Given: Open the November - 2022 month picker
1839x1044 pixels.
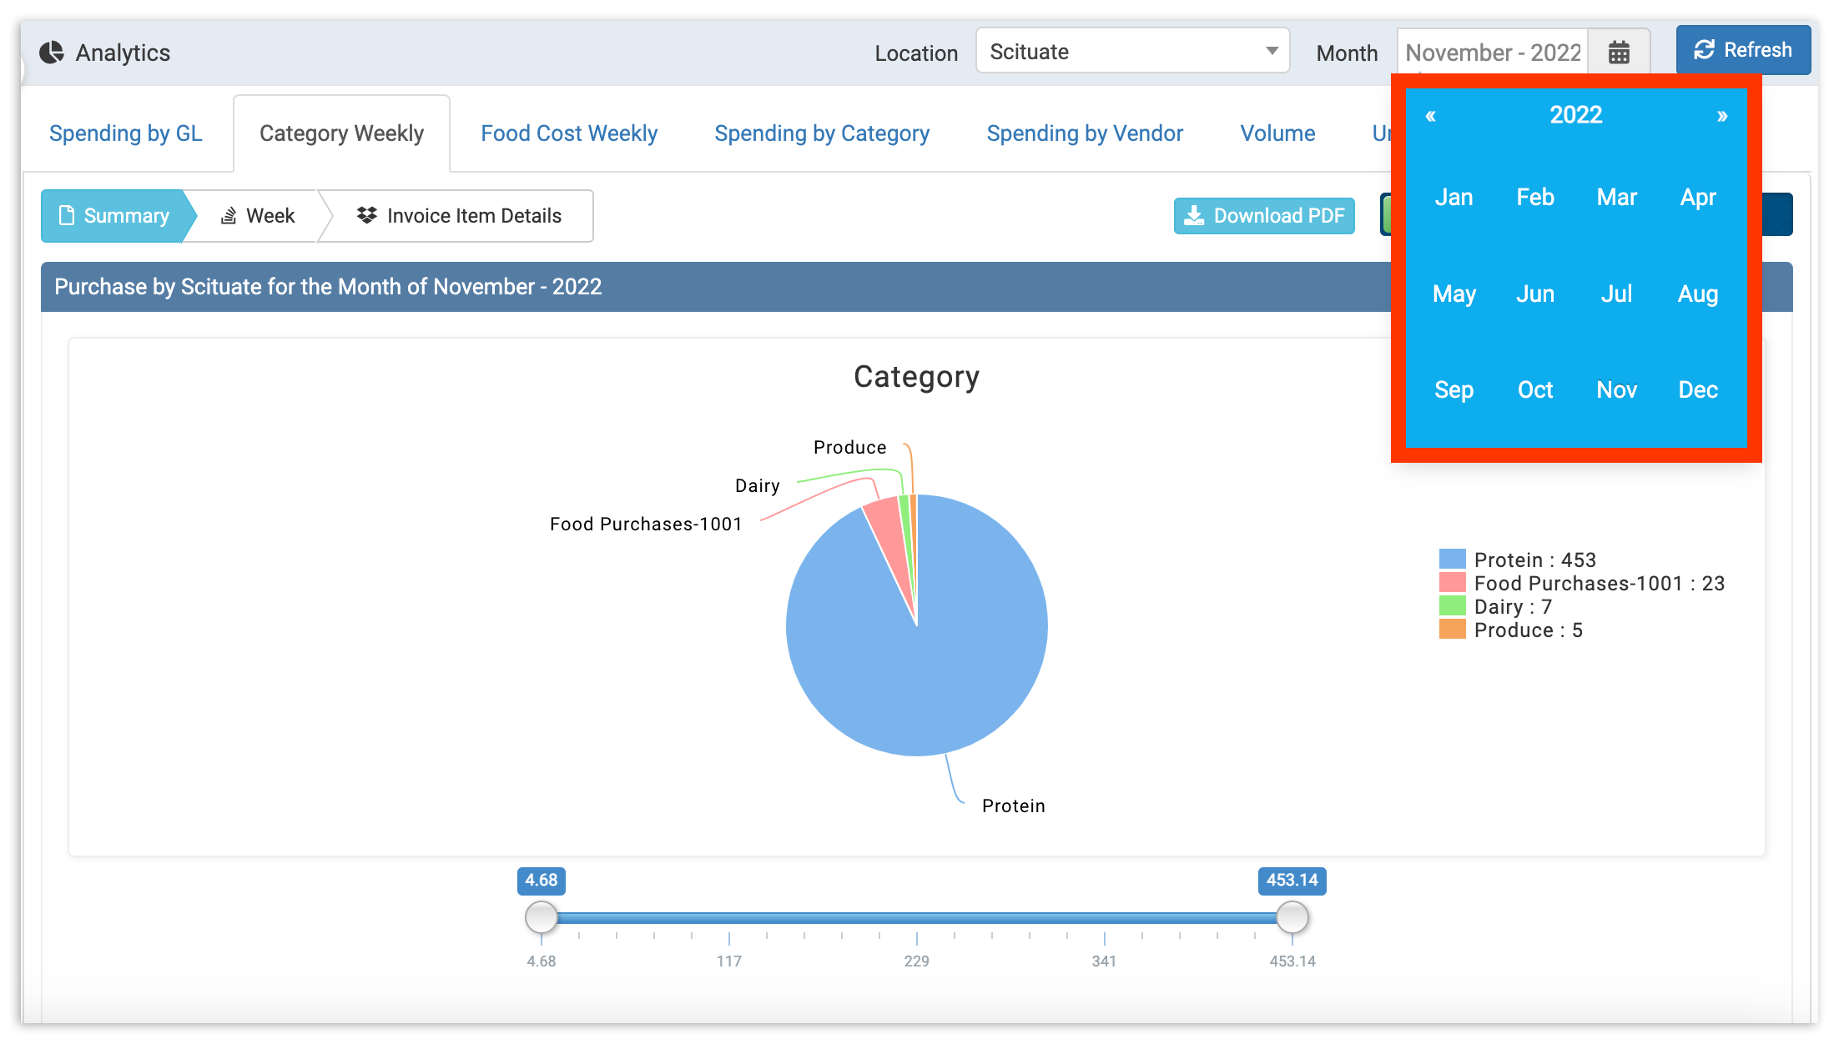Looking at the screenshot, I should pos(1493,51).
